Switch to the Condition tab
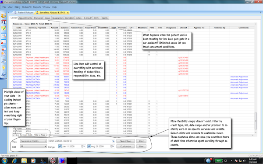Viewport: 263px width, 164px height. coord(69,18)
